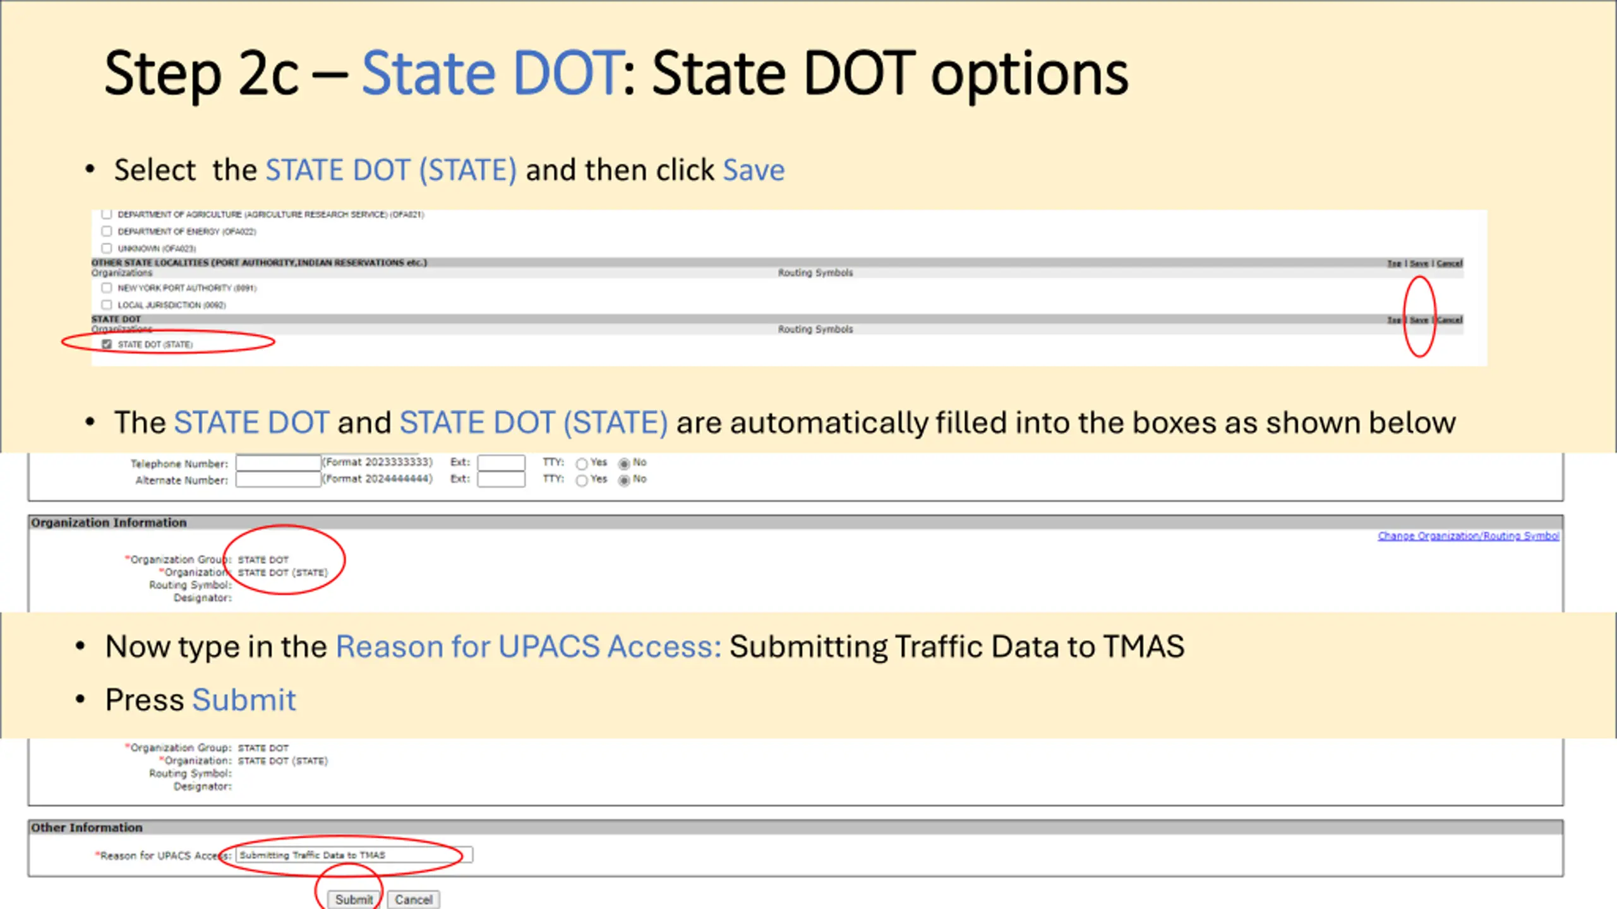Screen dimensions: 1617x909
Task: Open Change Organization/Routing Symbol link
Action: click(x=1468, y=536)
